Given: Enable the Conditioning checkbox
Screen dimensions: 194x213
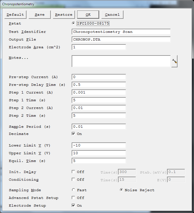Looking at the screenshot, I should pos(73,179).
